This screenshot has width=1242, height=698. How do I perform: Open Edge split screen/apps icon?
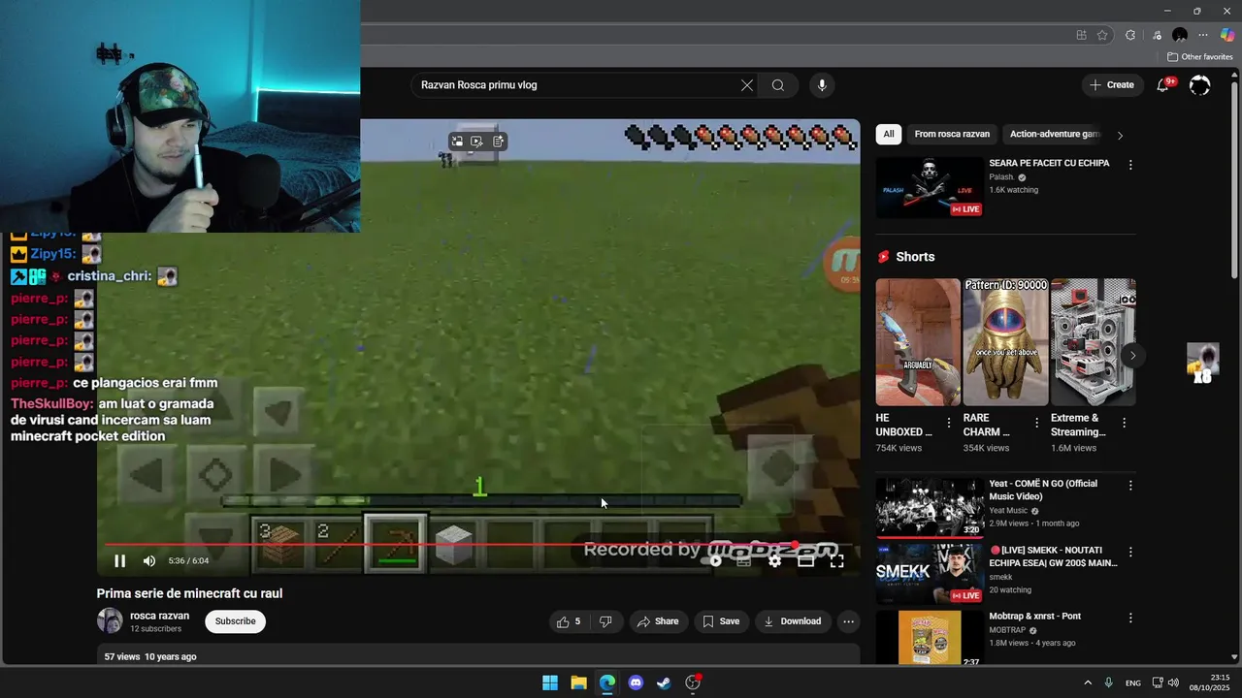1082,35
